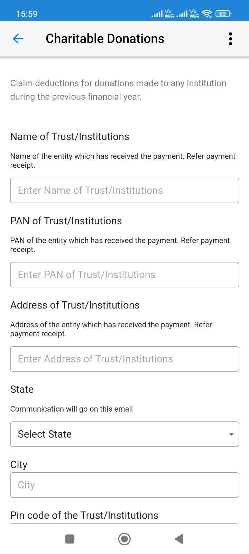The width and height of the screenshot is (249, 554).
Task: Focus the Enter Name of Trust/Institutions field
Action: pos(124,190)
